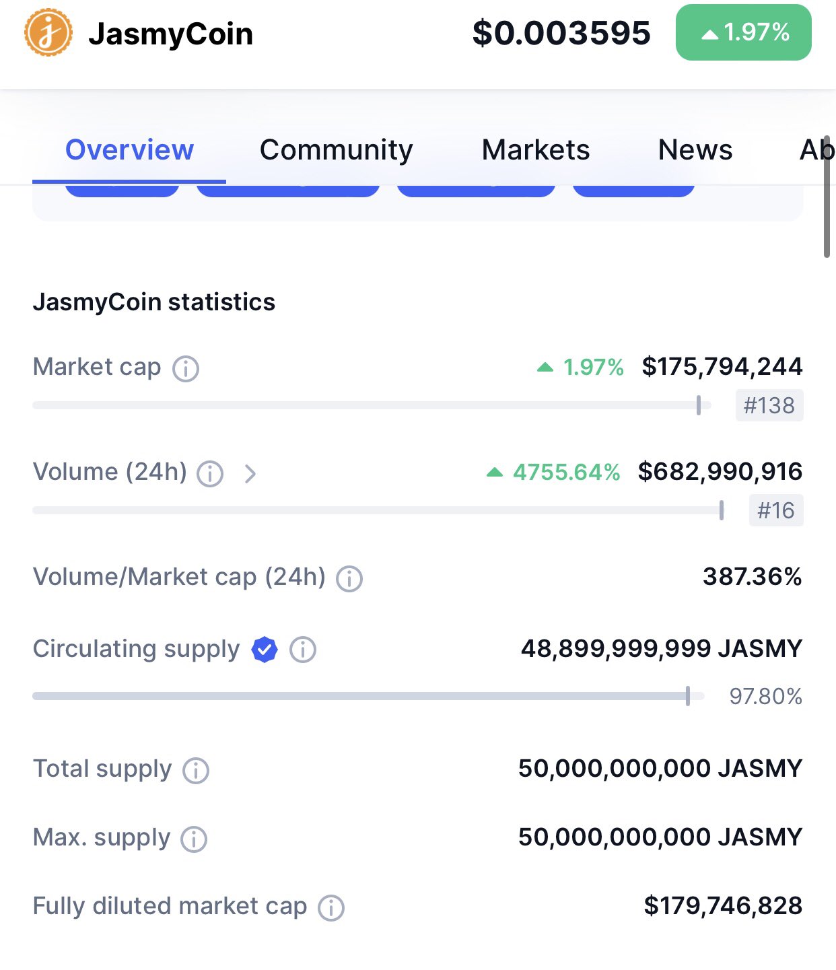Switch to the Community tab
836x970 pixels.
(337, 150)
